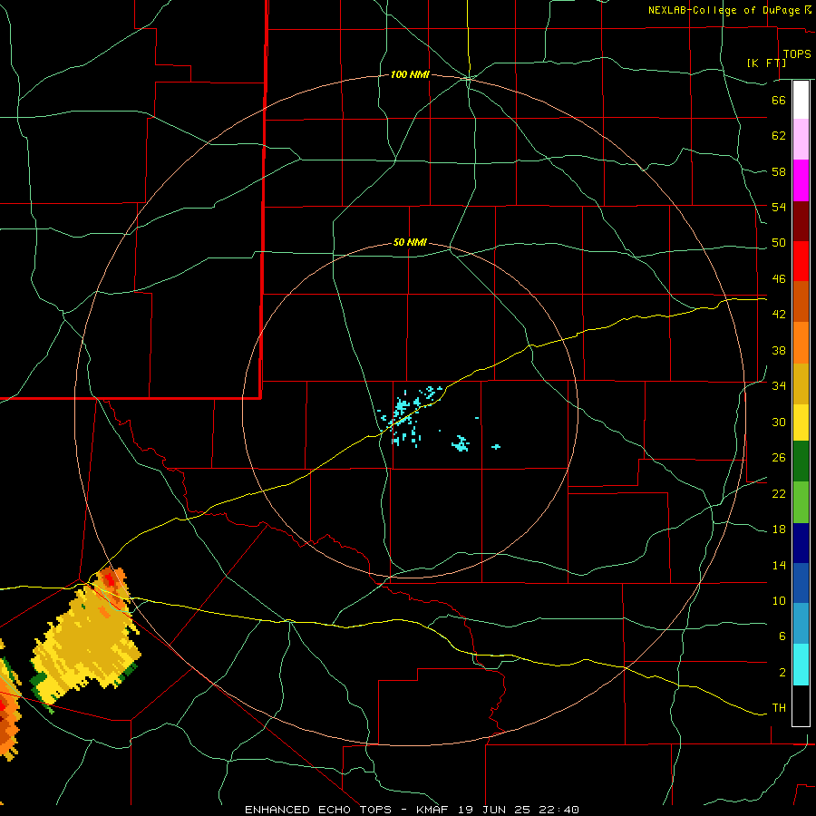This screenshot has height=816, width=816.
Task: Click the light green legend swatch
Action: 801,502
